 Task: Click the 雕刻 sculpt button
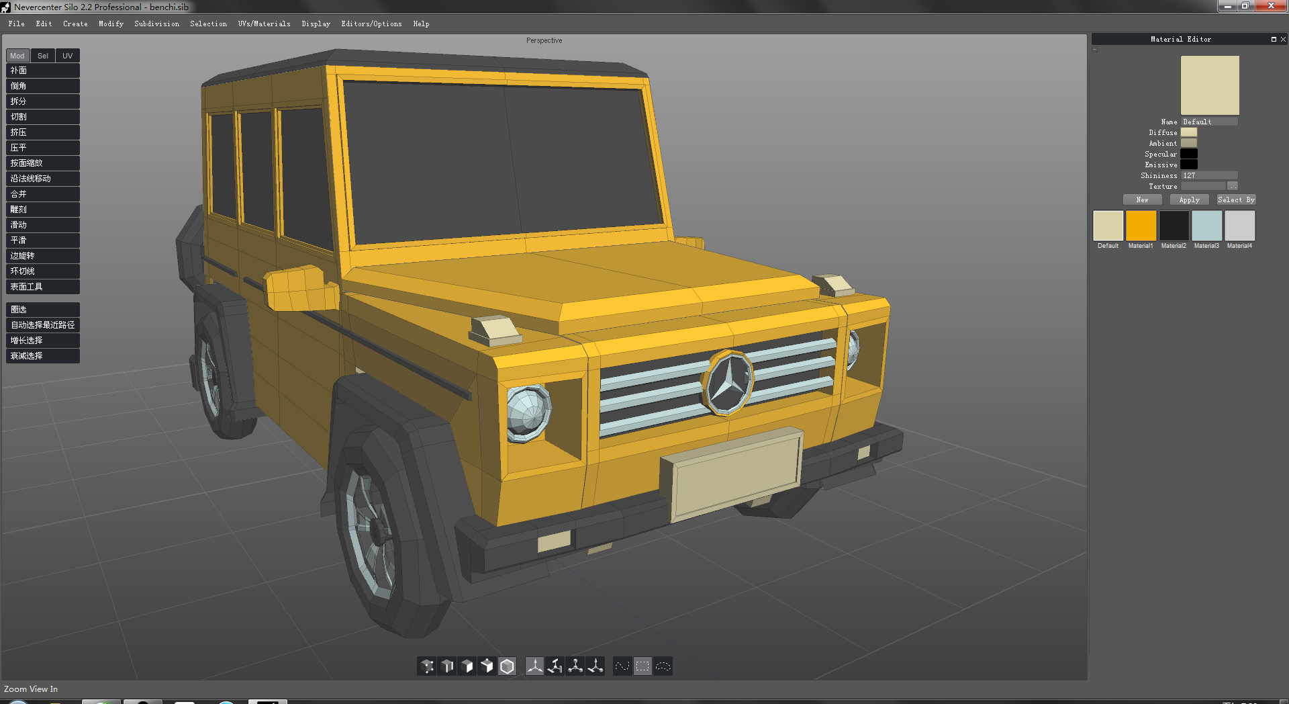pos(43,210)
